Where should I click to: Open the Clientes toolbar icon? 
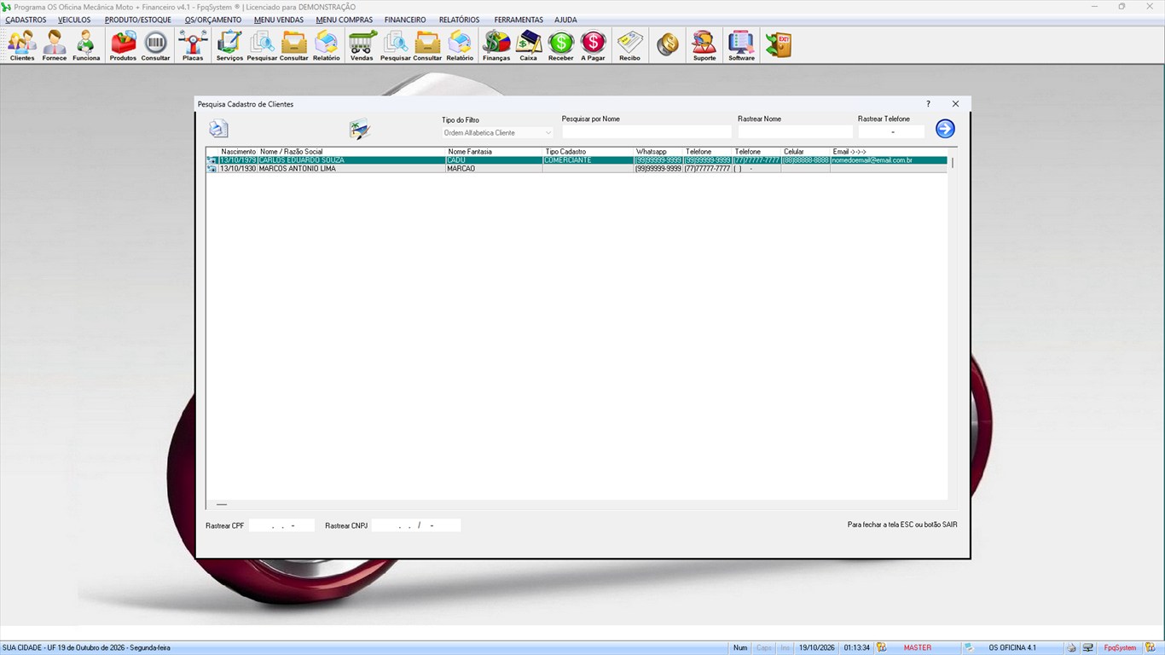(22, 46)
